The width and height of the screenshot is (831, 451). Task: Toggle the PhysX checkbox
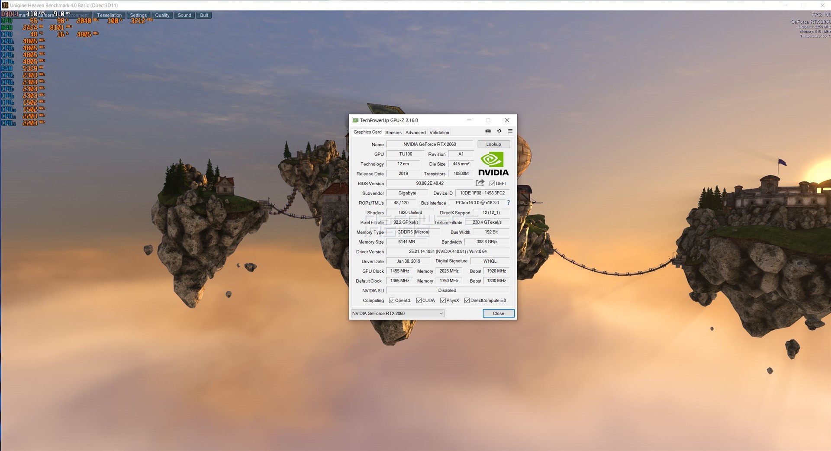coord(443,300)
